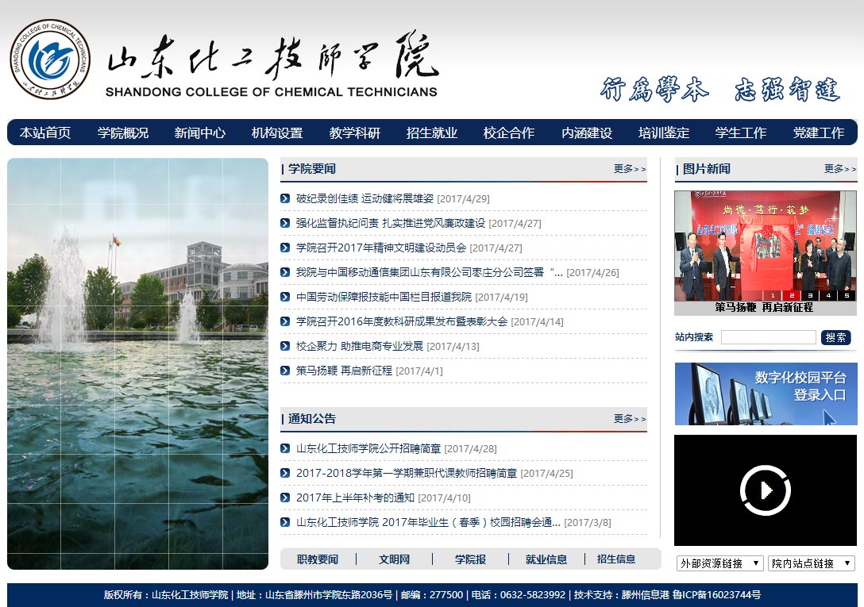Click the college logo emblem
The image size is (864, 607).
(50, 60)
